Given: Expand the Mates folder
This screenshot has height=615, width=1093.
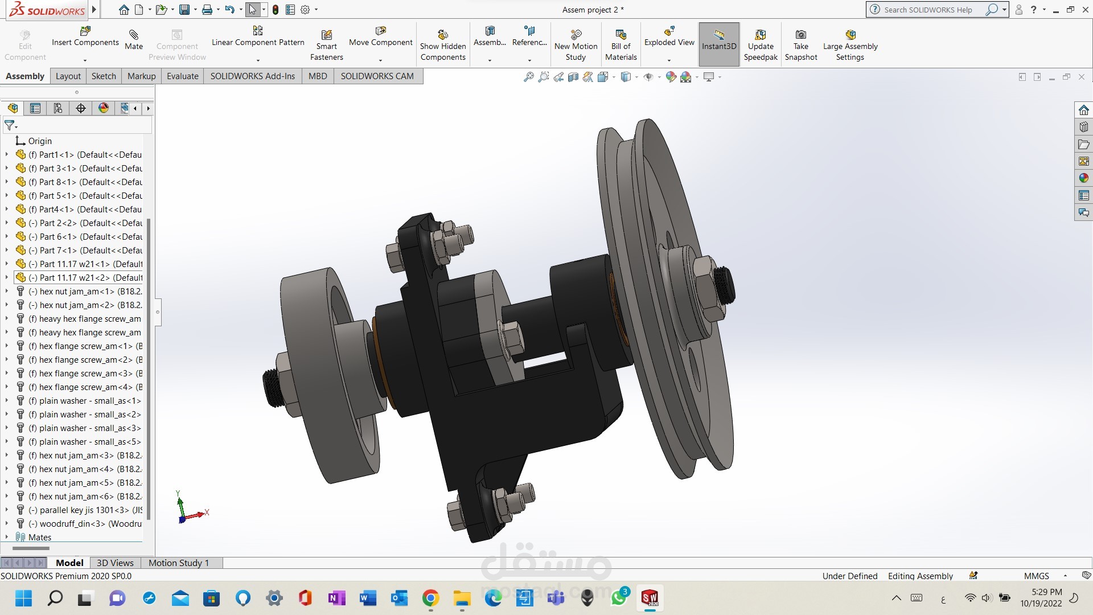Looking at the screenshot, I should (7, 537).
